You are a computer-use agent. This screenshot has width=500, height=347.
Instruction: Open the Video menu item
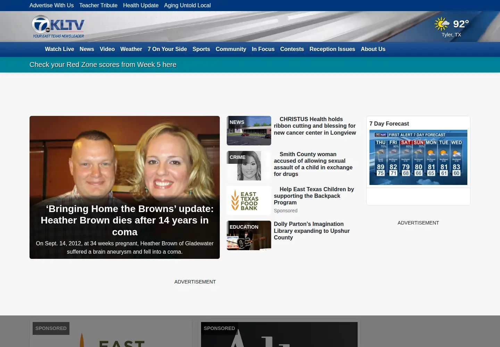[x=107, y=49]
